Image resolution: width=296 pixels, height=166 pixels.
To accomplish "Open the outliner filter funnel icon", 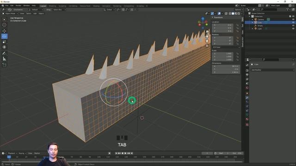I will [x=288, y=9].
